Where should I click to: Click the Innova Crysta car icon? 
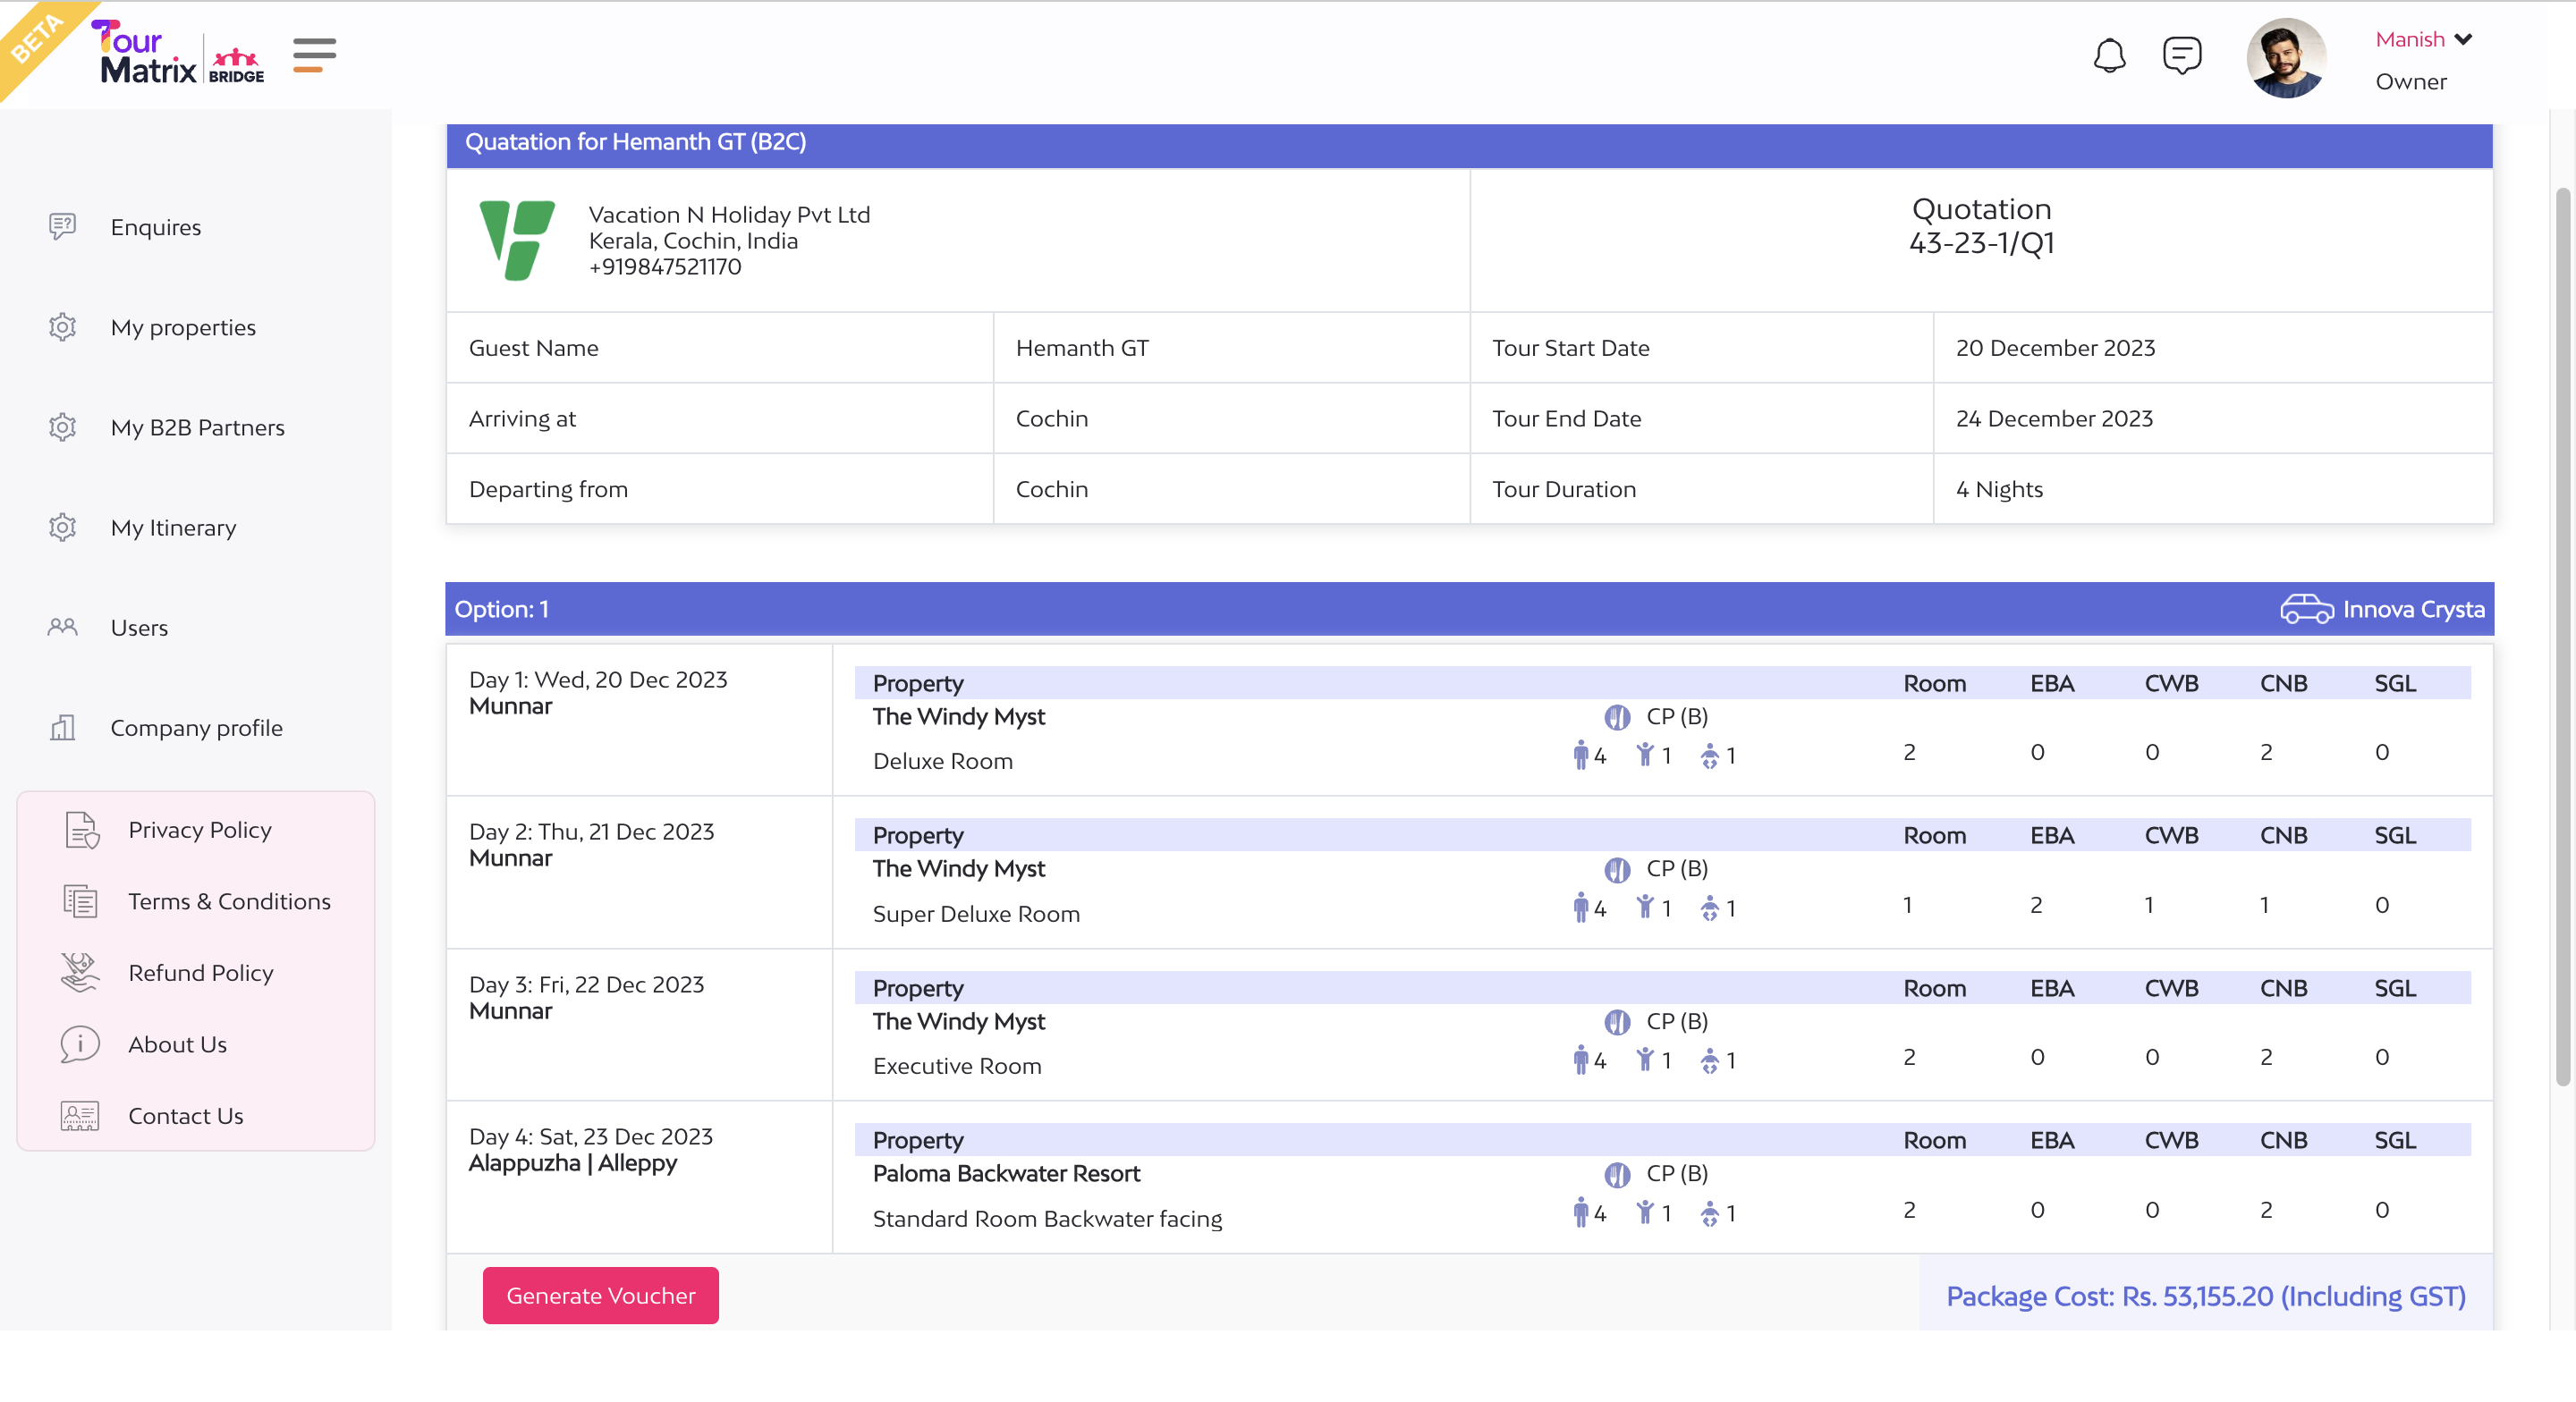[x=2306, y=609]
